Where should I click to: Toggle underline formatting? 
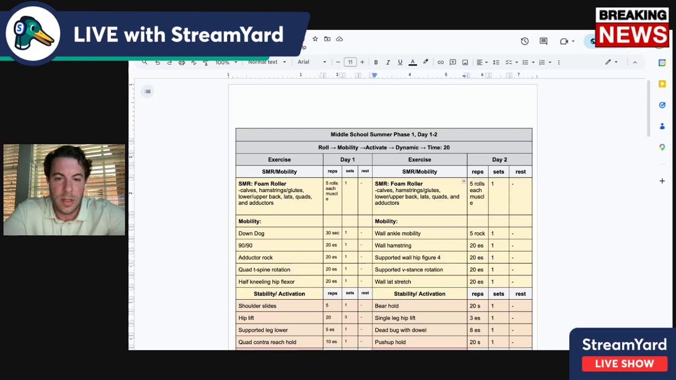point(400,62)
